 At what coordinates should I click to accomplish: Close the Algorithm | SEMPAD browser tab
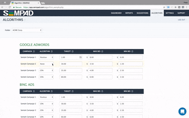38,3
